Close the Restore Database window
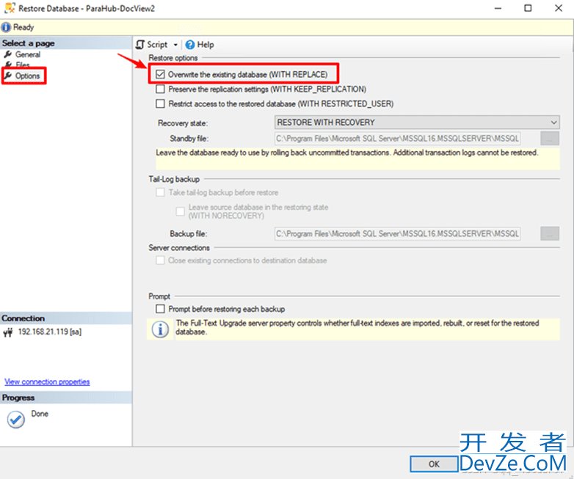The width and height of the screenshot is (574, 479). (559, 8)
